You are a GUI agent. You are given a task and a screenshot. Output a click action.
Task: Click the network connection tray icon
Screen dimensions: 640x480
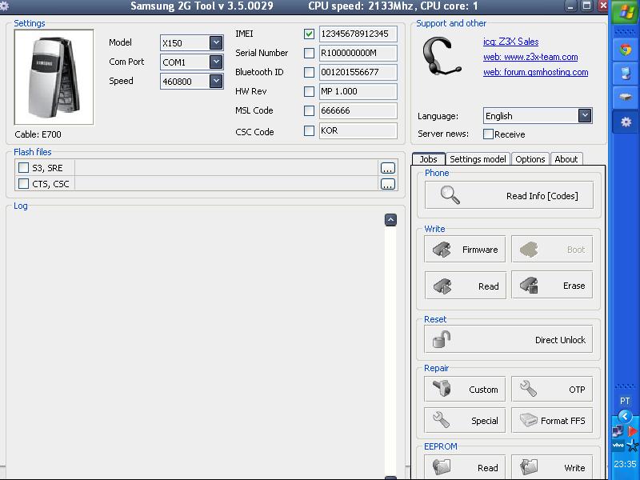tap(618, 430)
